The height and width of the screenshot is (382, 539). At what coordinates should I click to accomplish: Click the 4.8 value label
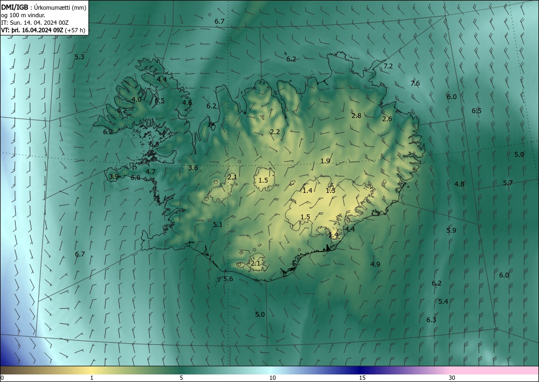click(x=459, y=184)
